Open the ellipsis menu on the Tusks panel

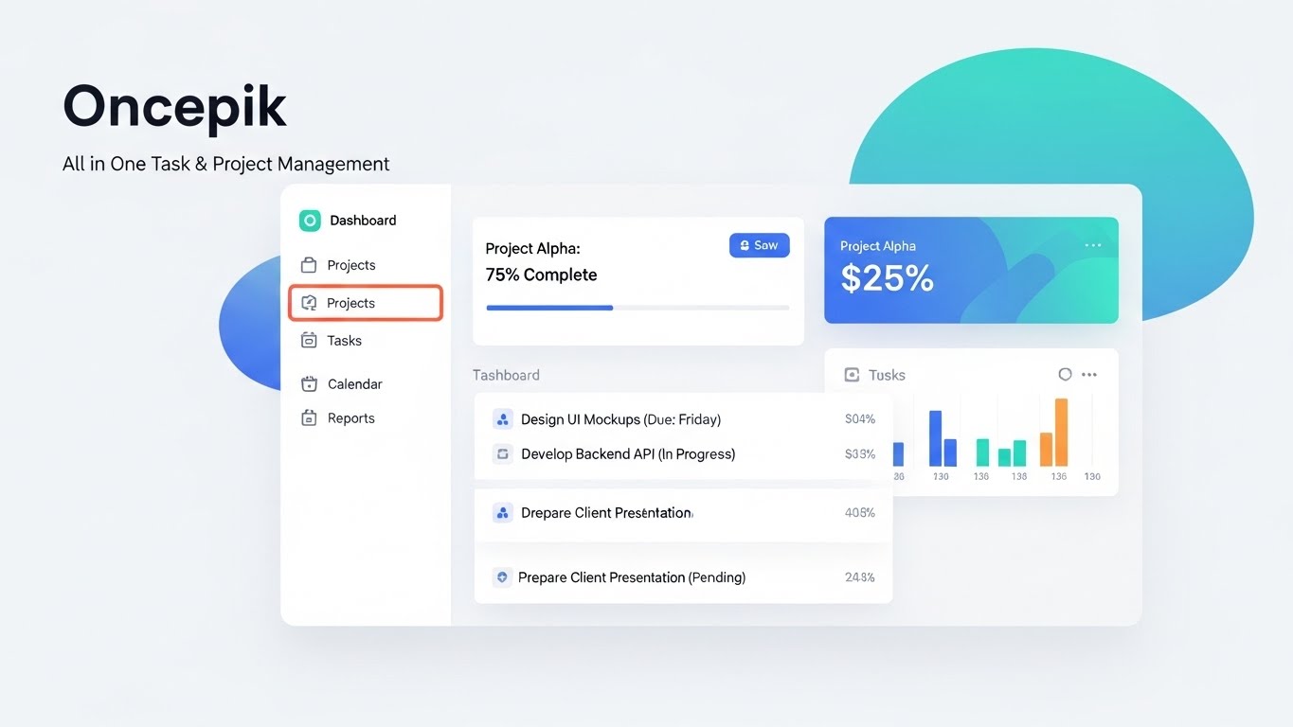click(1088, 374)
